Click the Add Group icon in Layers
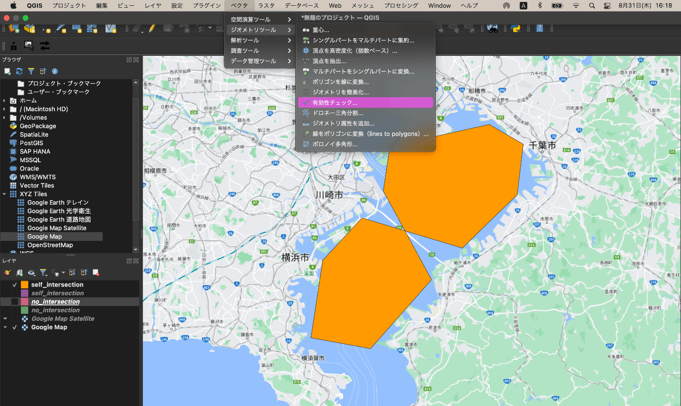 (x=19, y=273)
